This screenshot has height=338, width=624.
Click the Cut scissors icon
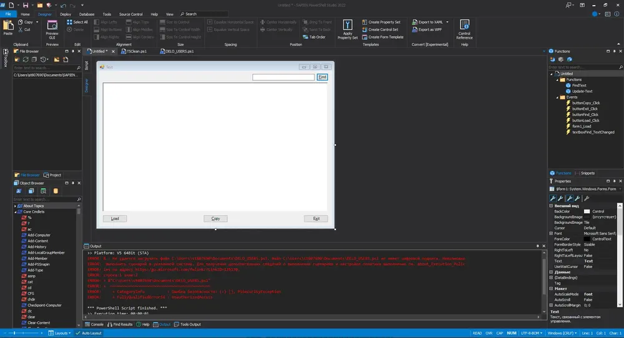[21, 29]
